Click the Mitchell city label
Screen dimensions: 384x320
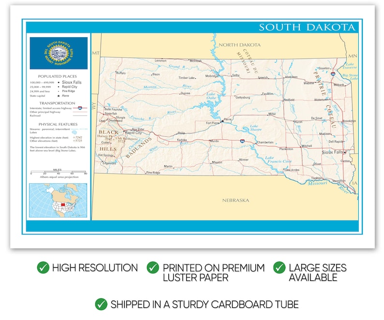coord(307,145)
